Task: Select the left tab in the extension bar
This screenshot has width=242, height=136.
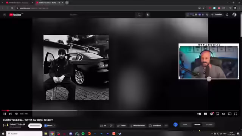Action: tap(185, 125)
